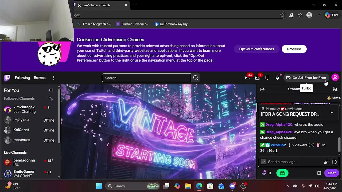This screenshot has width=342, height=192.
Task: Click the Proceed button
Action: (x=294, y=49)
